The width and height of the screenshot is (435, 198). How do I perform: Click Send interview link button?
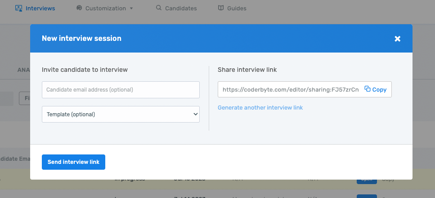pyautogui.click(x=73, y=162)
